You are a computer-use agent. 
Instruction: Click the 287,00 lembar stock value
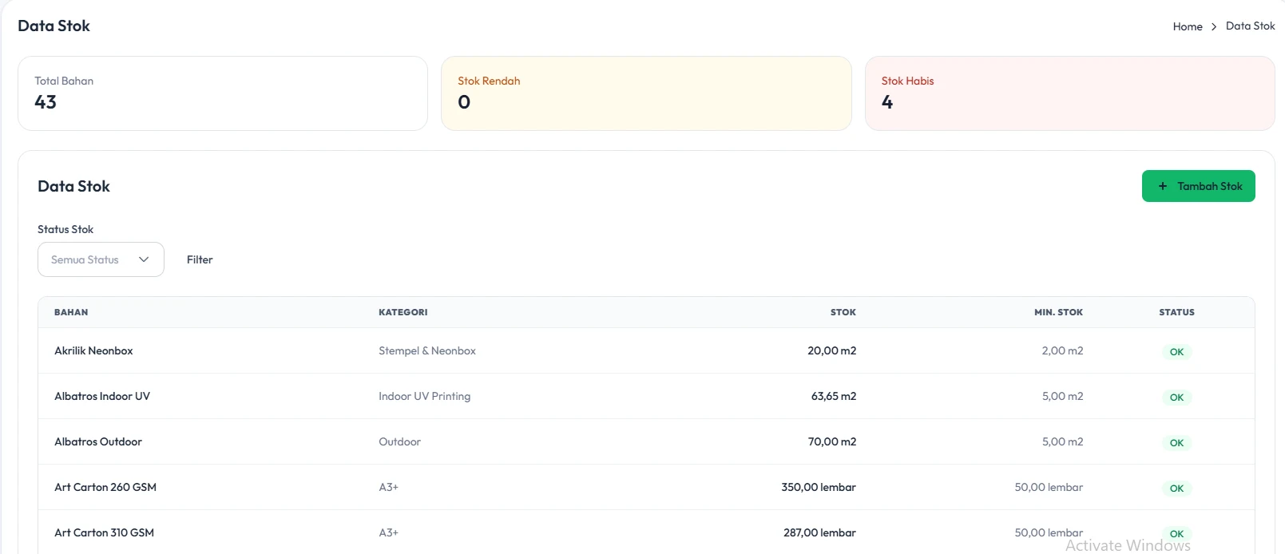(819, 532)
